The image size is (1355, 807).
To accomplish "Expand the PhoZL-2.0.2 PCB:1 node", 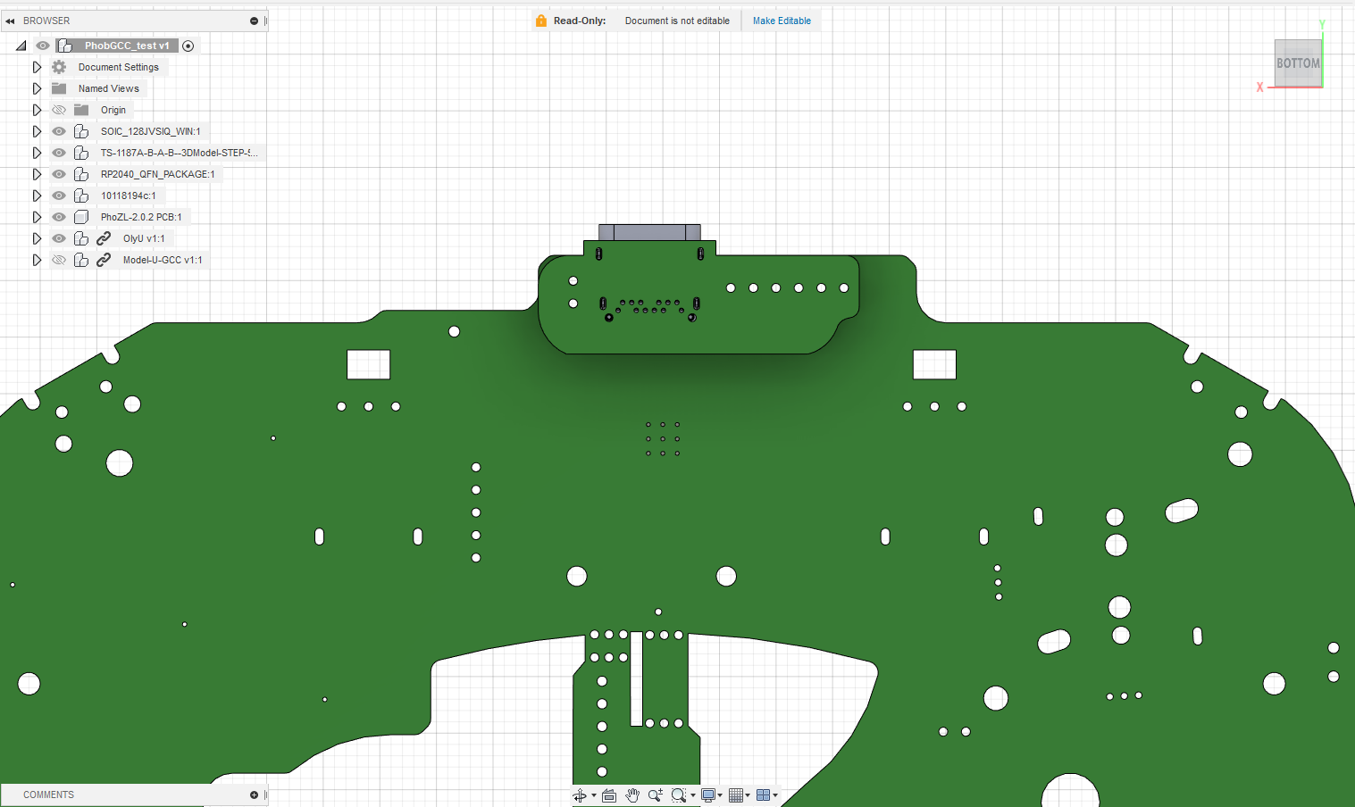I will point(37,217).
